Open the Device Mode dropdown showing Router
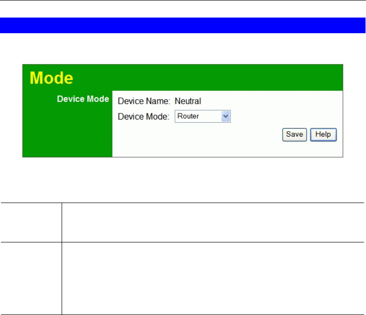366x315 pixels. (202, 116)
